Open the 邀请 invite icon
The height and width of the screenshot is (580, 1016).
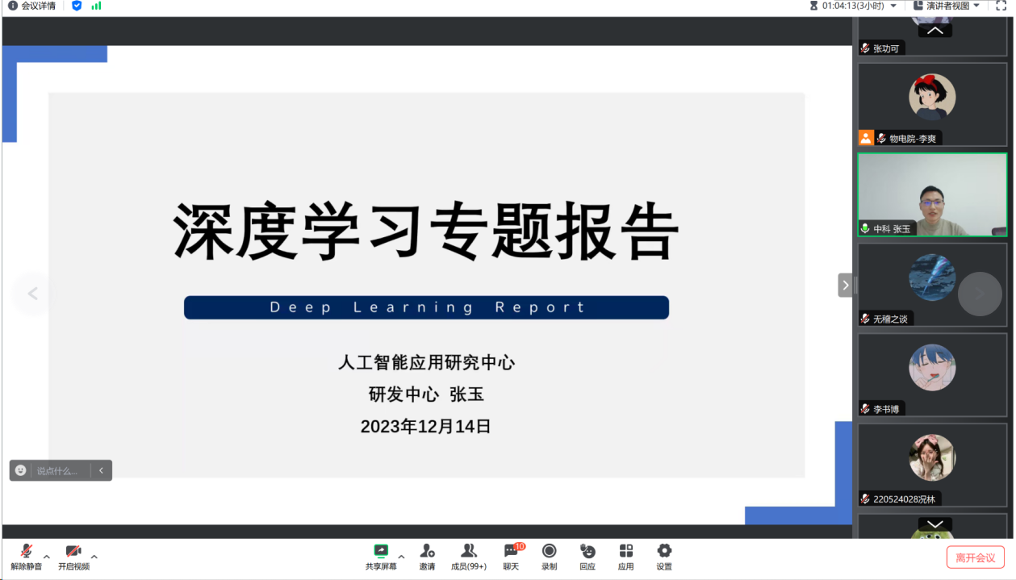tap(427, 552)
